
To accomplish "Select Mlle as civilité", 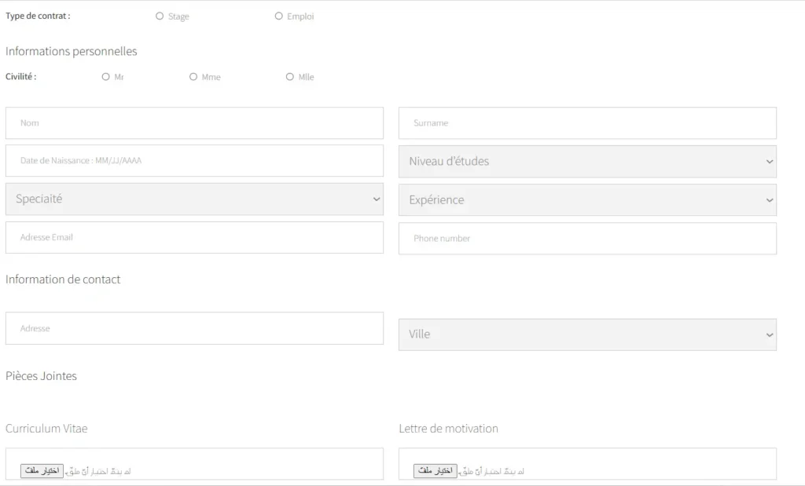I will [x=290, y=77].
